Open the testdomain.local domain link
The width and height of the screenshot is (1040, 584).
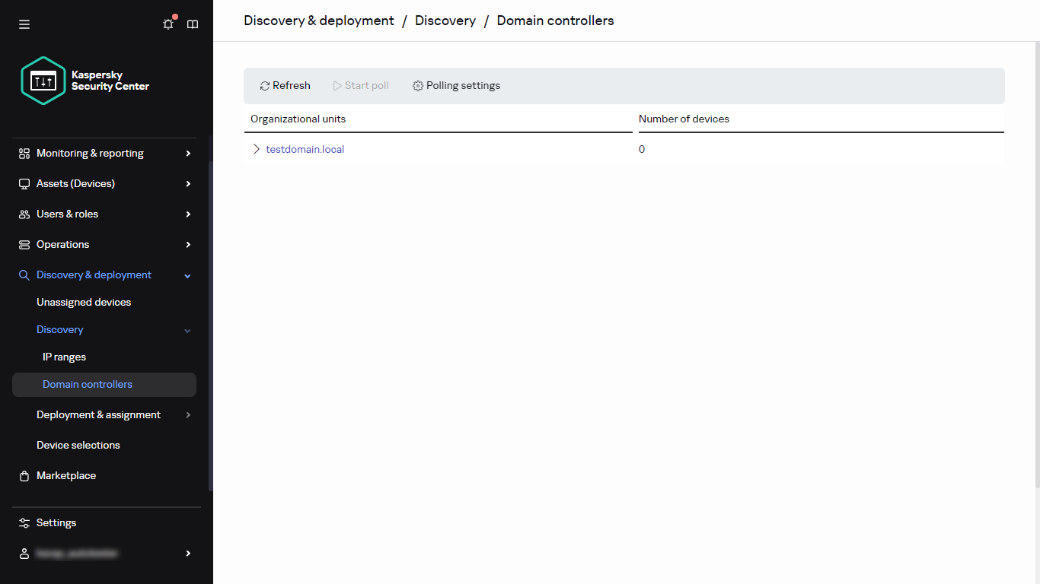tap(305, 149)
